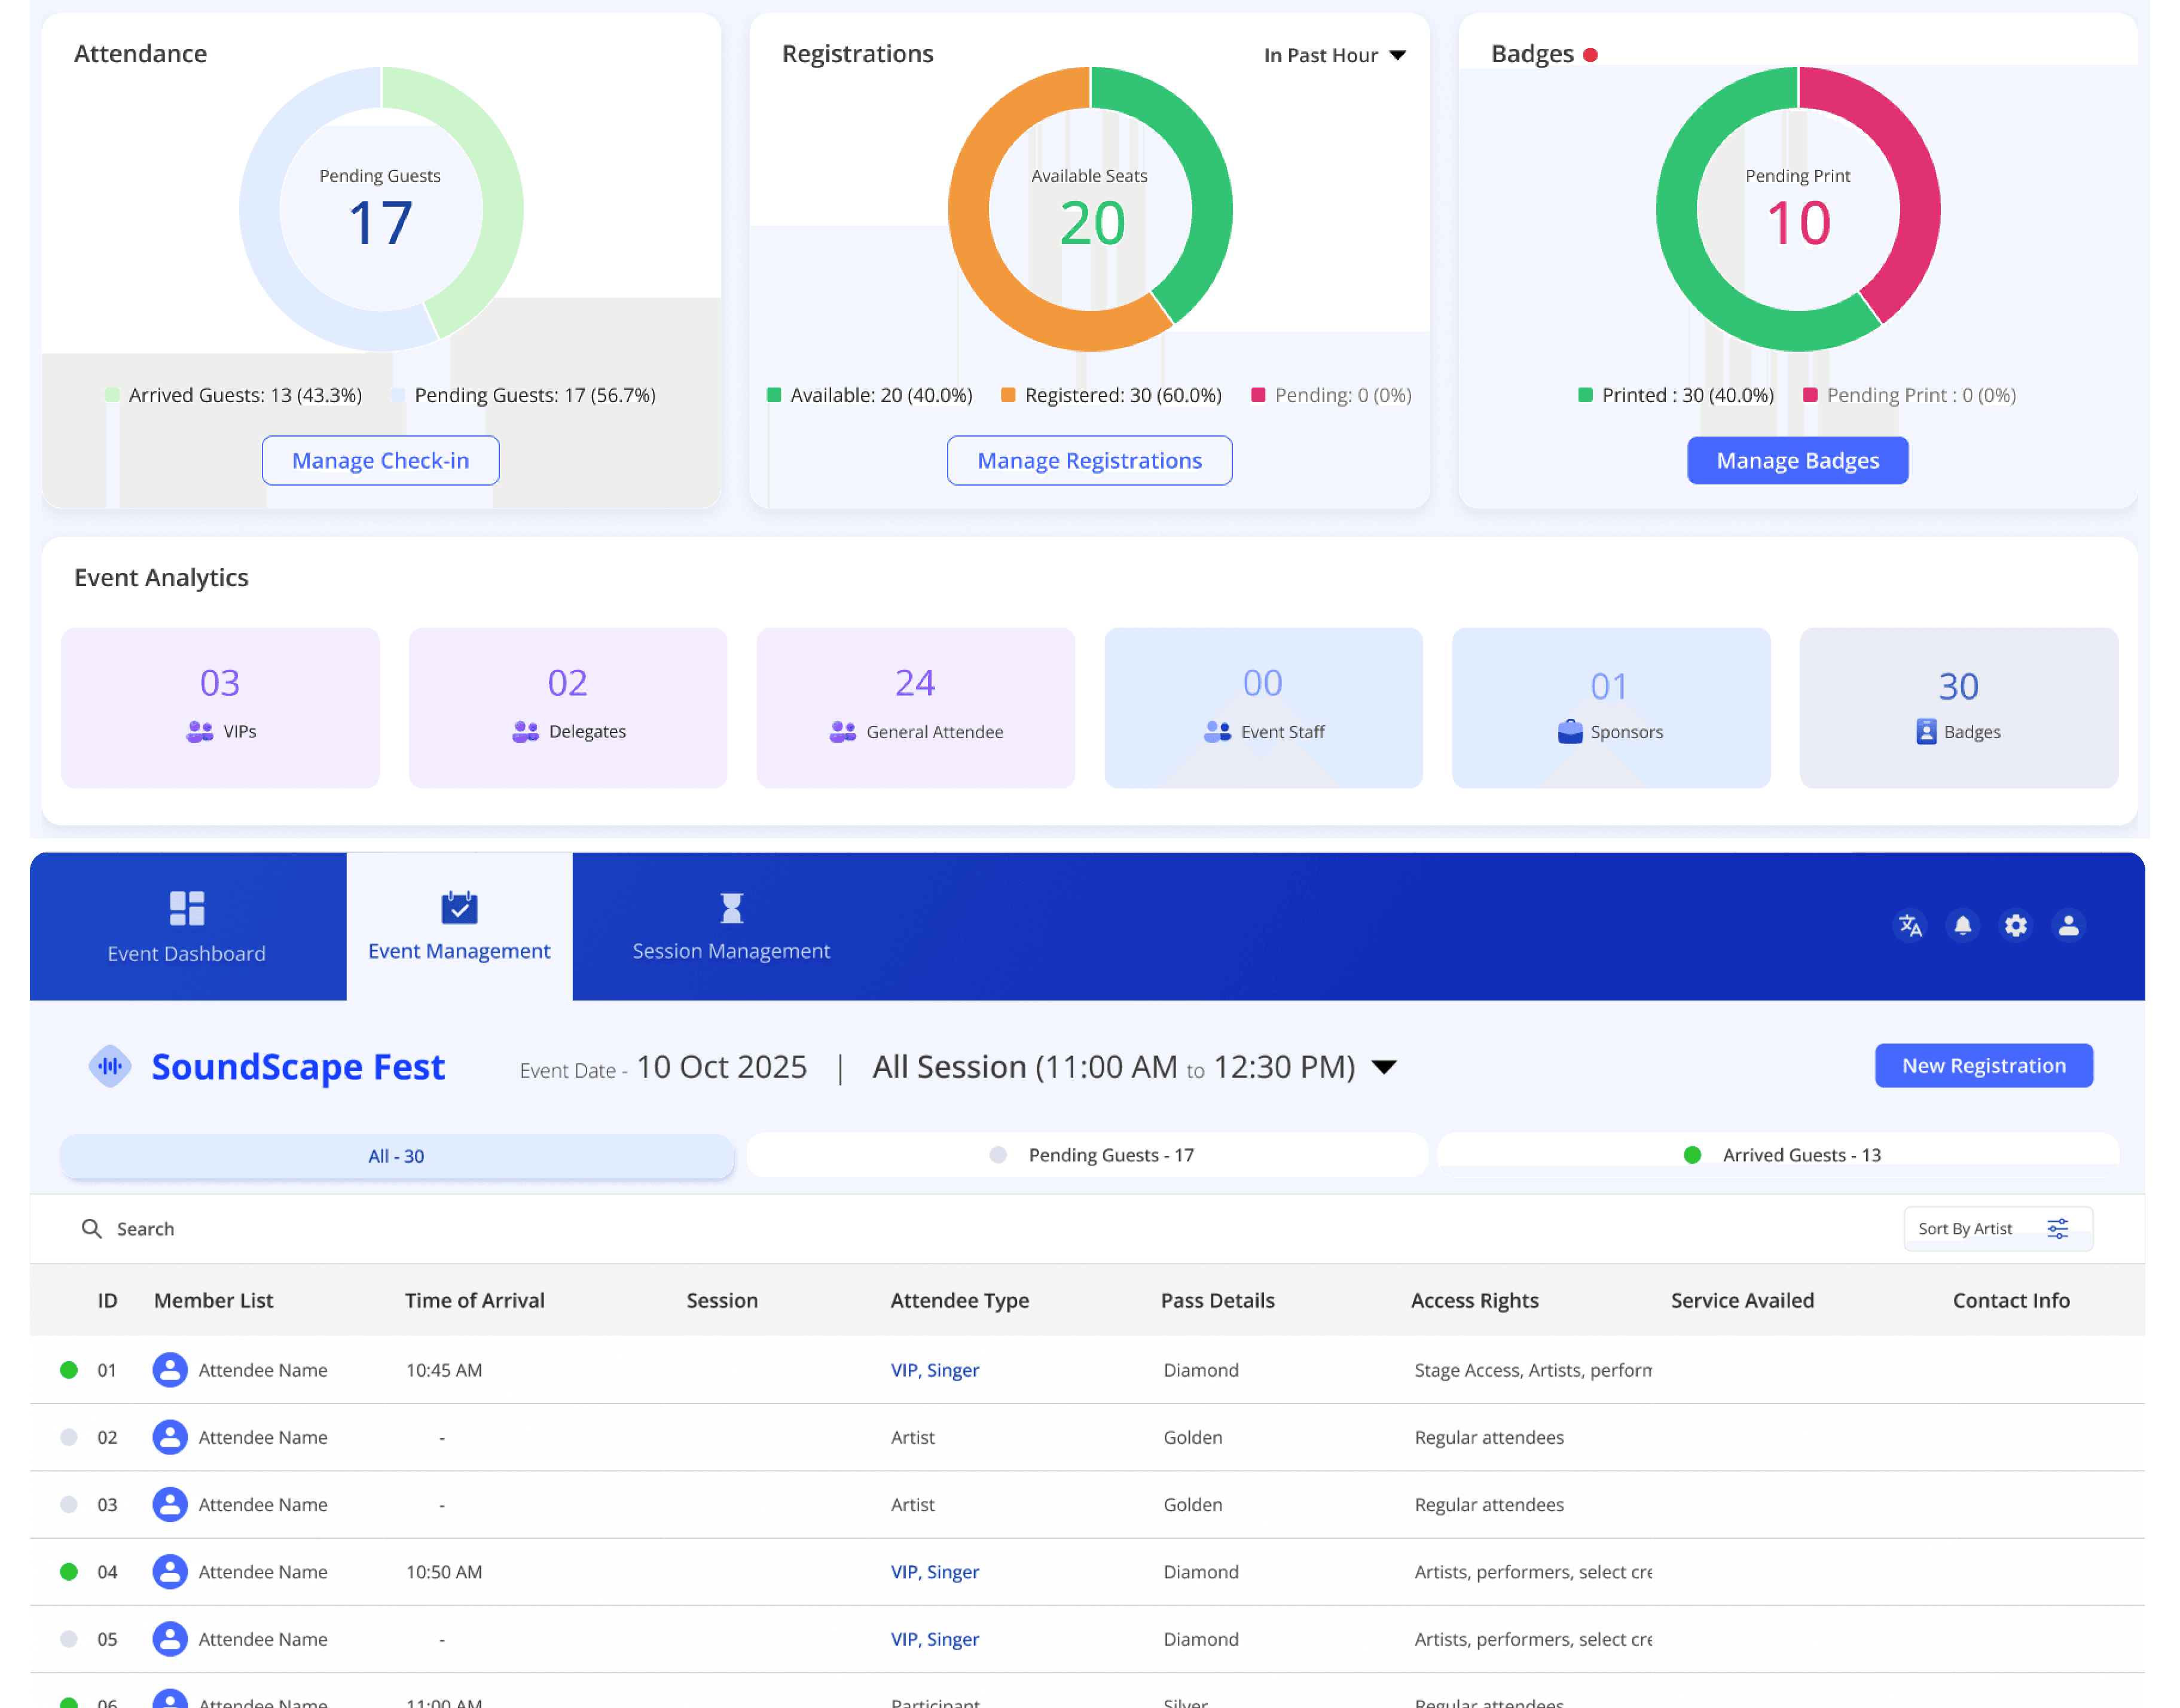The image size is (2180, 1708).
Task: Expand the In Past Hour dropdown
Action: [x=1335, y=55]
